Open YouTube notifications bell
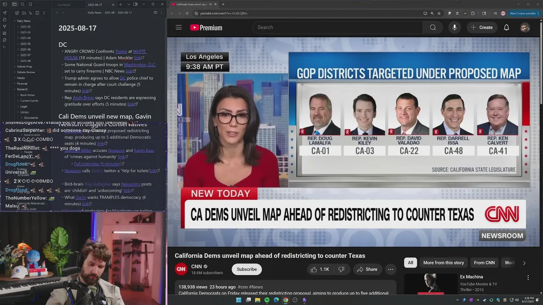 506,27
